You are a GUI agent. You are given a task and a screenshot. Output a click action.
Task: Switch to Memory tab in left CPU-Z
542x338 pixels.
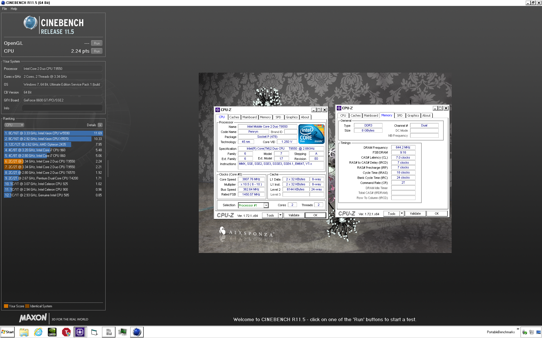point(265,117)
